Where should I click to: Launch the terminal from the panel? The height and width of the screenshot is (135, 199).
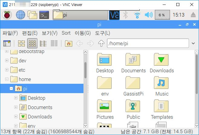click(x=44, y=15)
